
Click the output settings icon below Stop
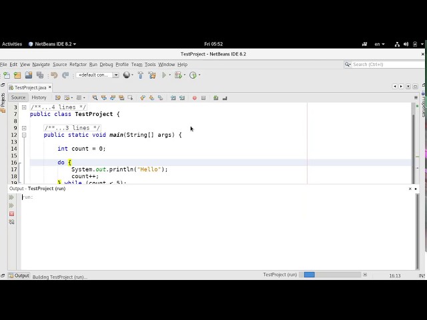pyautogui.click(x=11, y=222)
